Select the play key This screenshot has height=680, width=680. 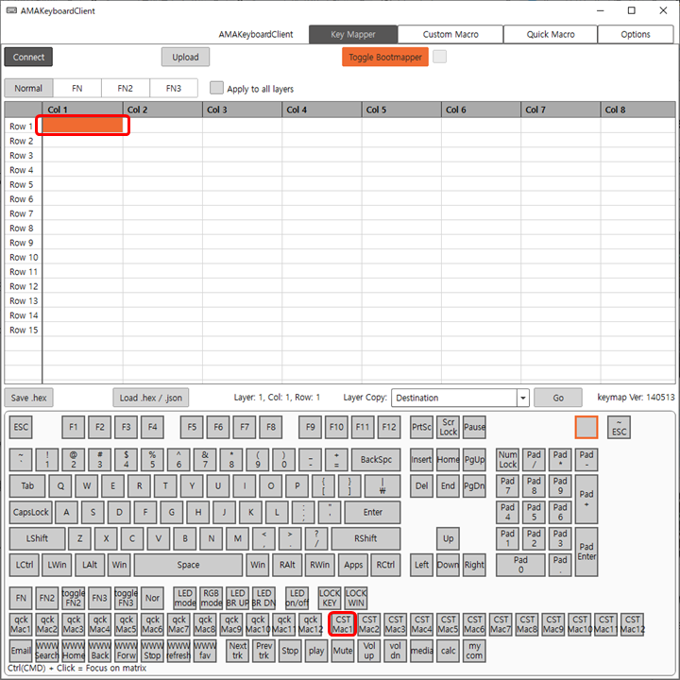click(316, 651)
